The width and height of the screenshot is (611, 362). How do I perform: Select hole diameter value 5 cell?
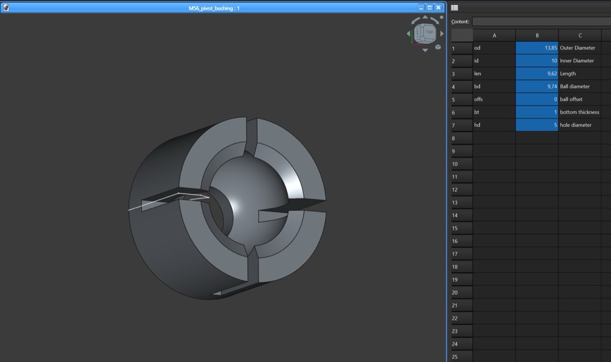coord(537,125)
